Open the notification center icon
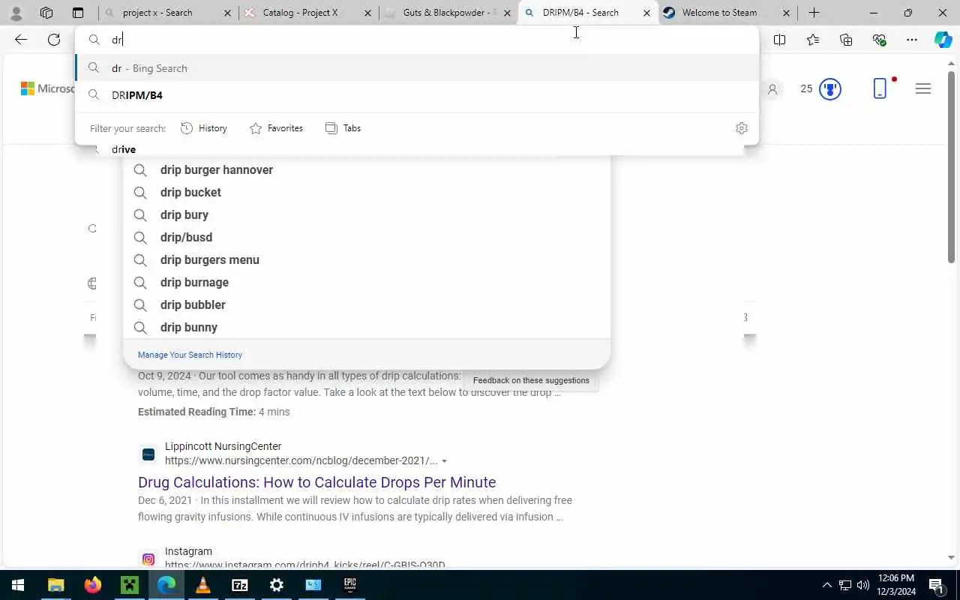 coord(936,585)
